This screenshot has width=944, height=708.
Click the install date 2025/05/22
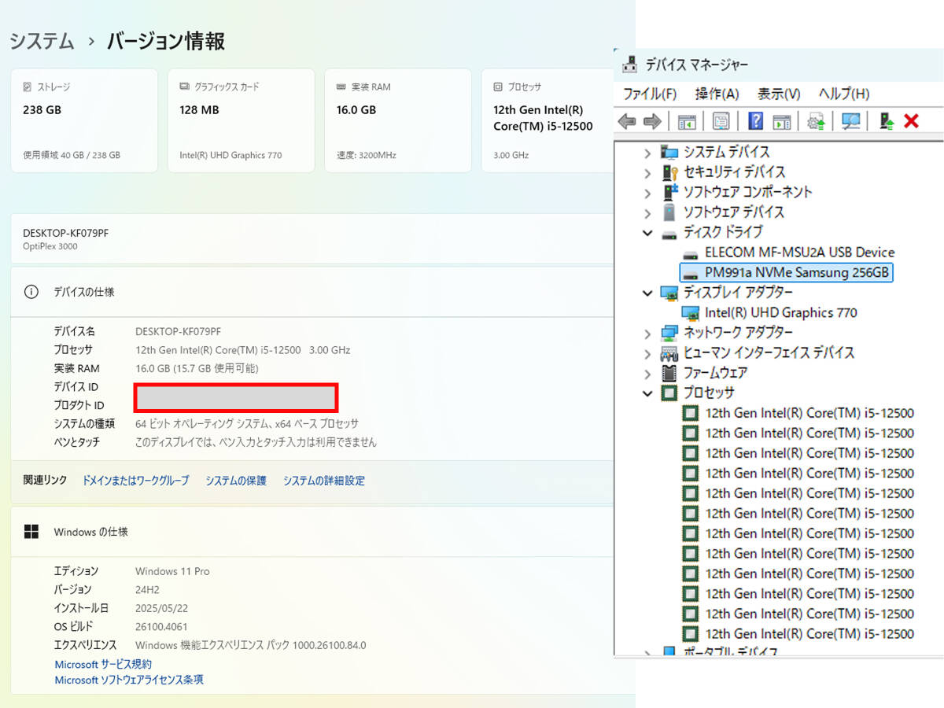tap(161, 608)
